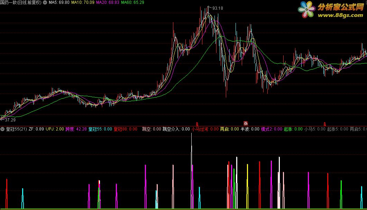The image size is (367, 210).
Task: Click the UPJ: 2.00 value
Action: (55, 129)
